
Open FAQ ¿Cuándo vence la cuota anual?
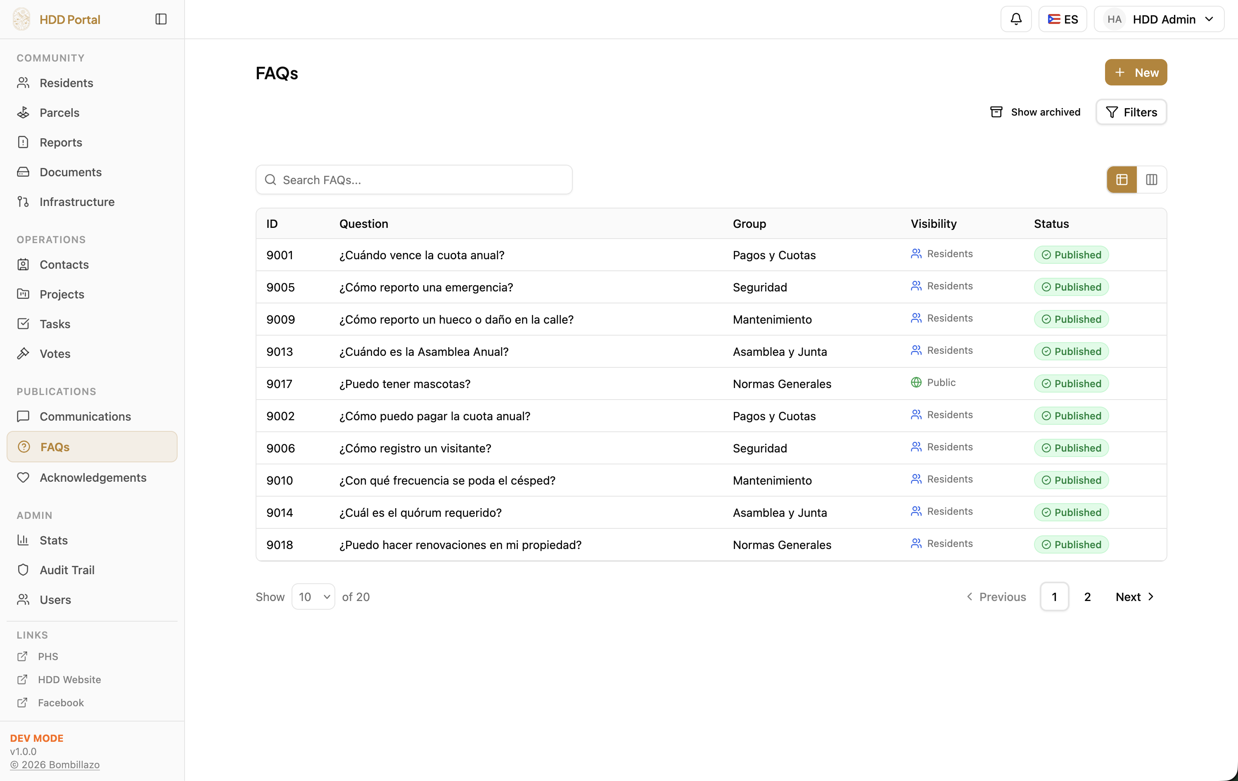coord(422,255)
